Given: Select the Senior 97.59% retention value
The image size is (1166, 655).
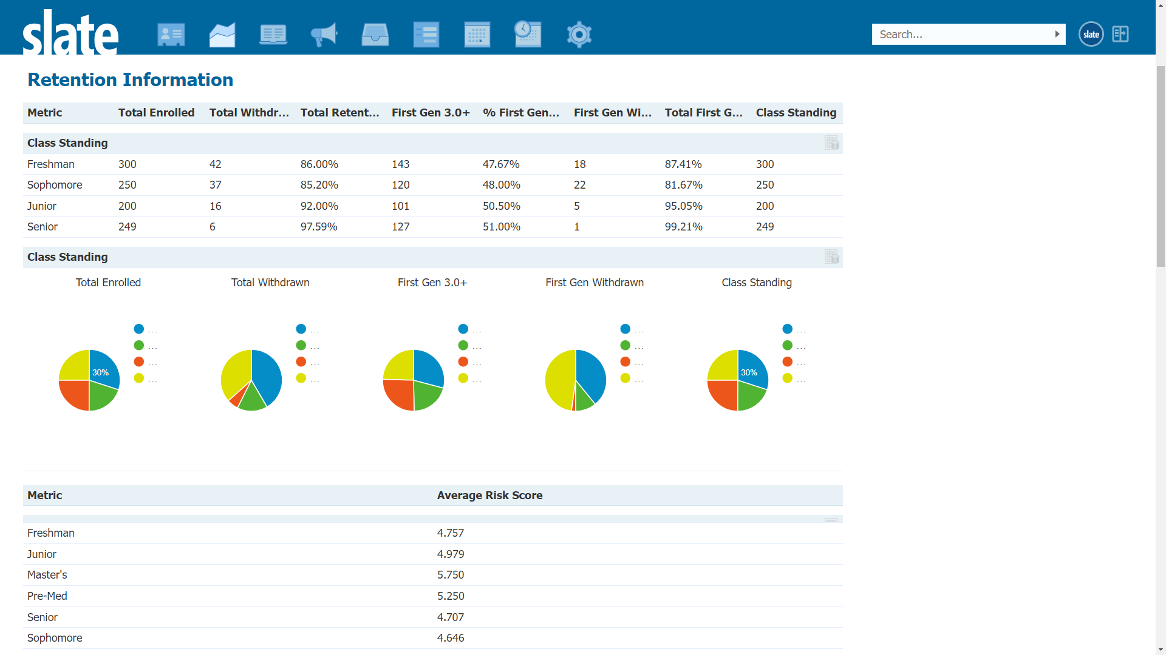Looking at the screenshot, I should pos(319,227).
